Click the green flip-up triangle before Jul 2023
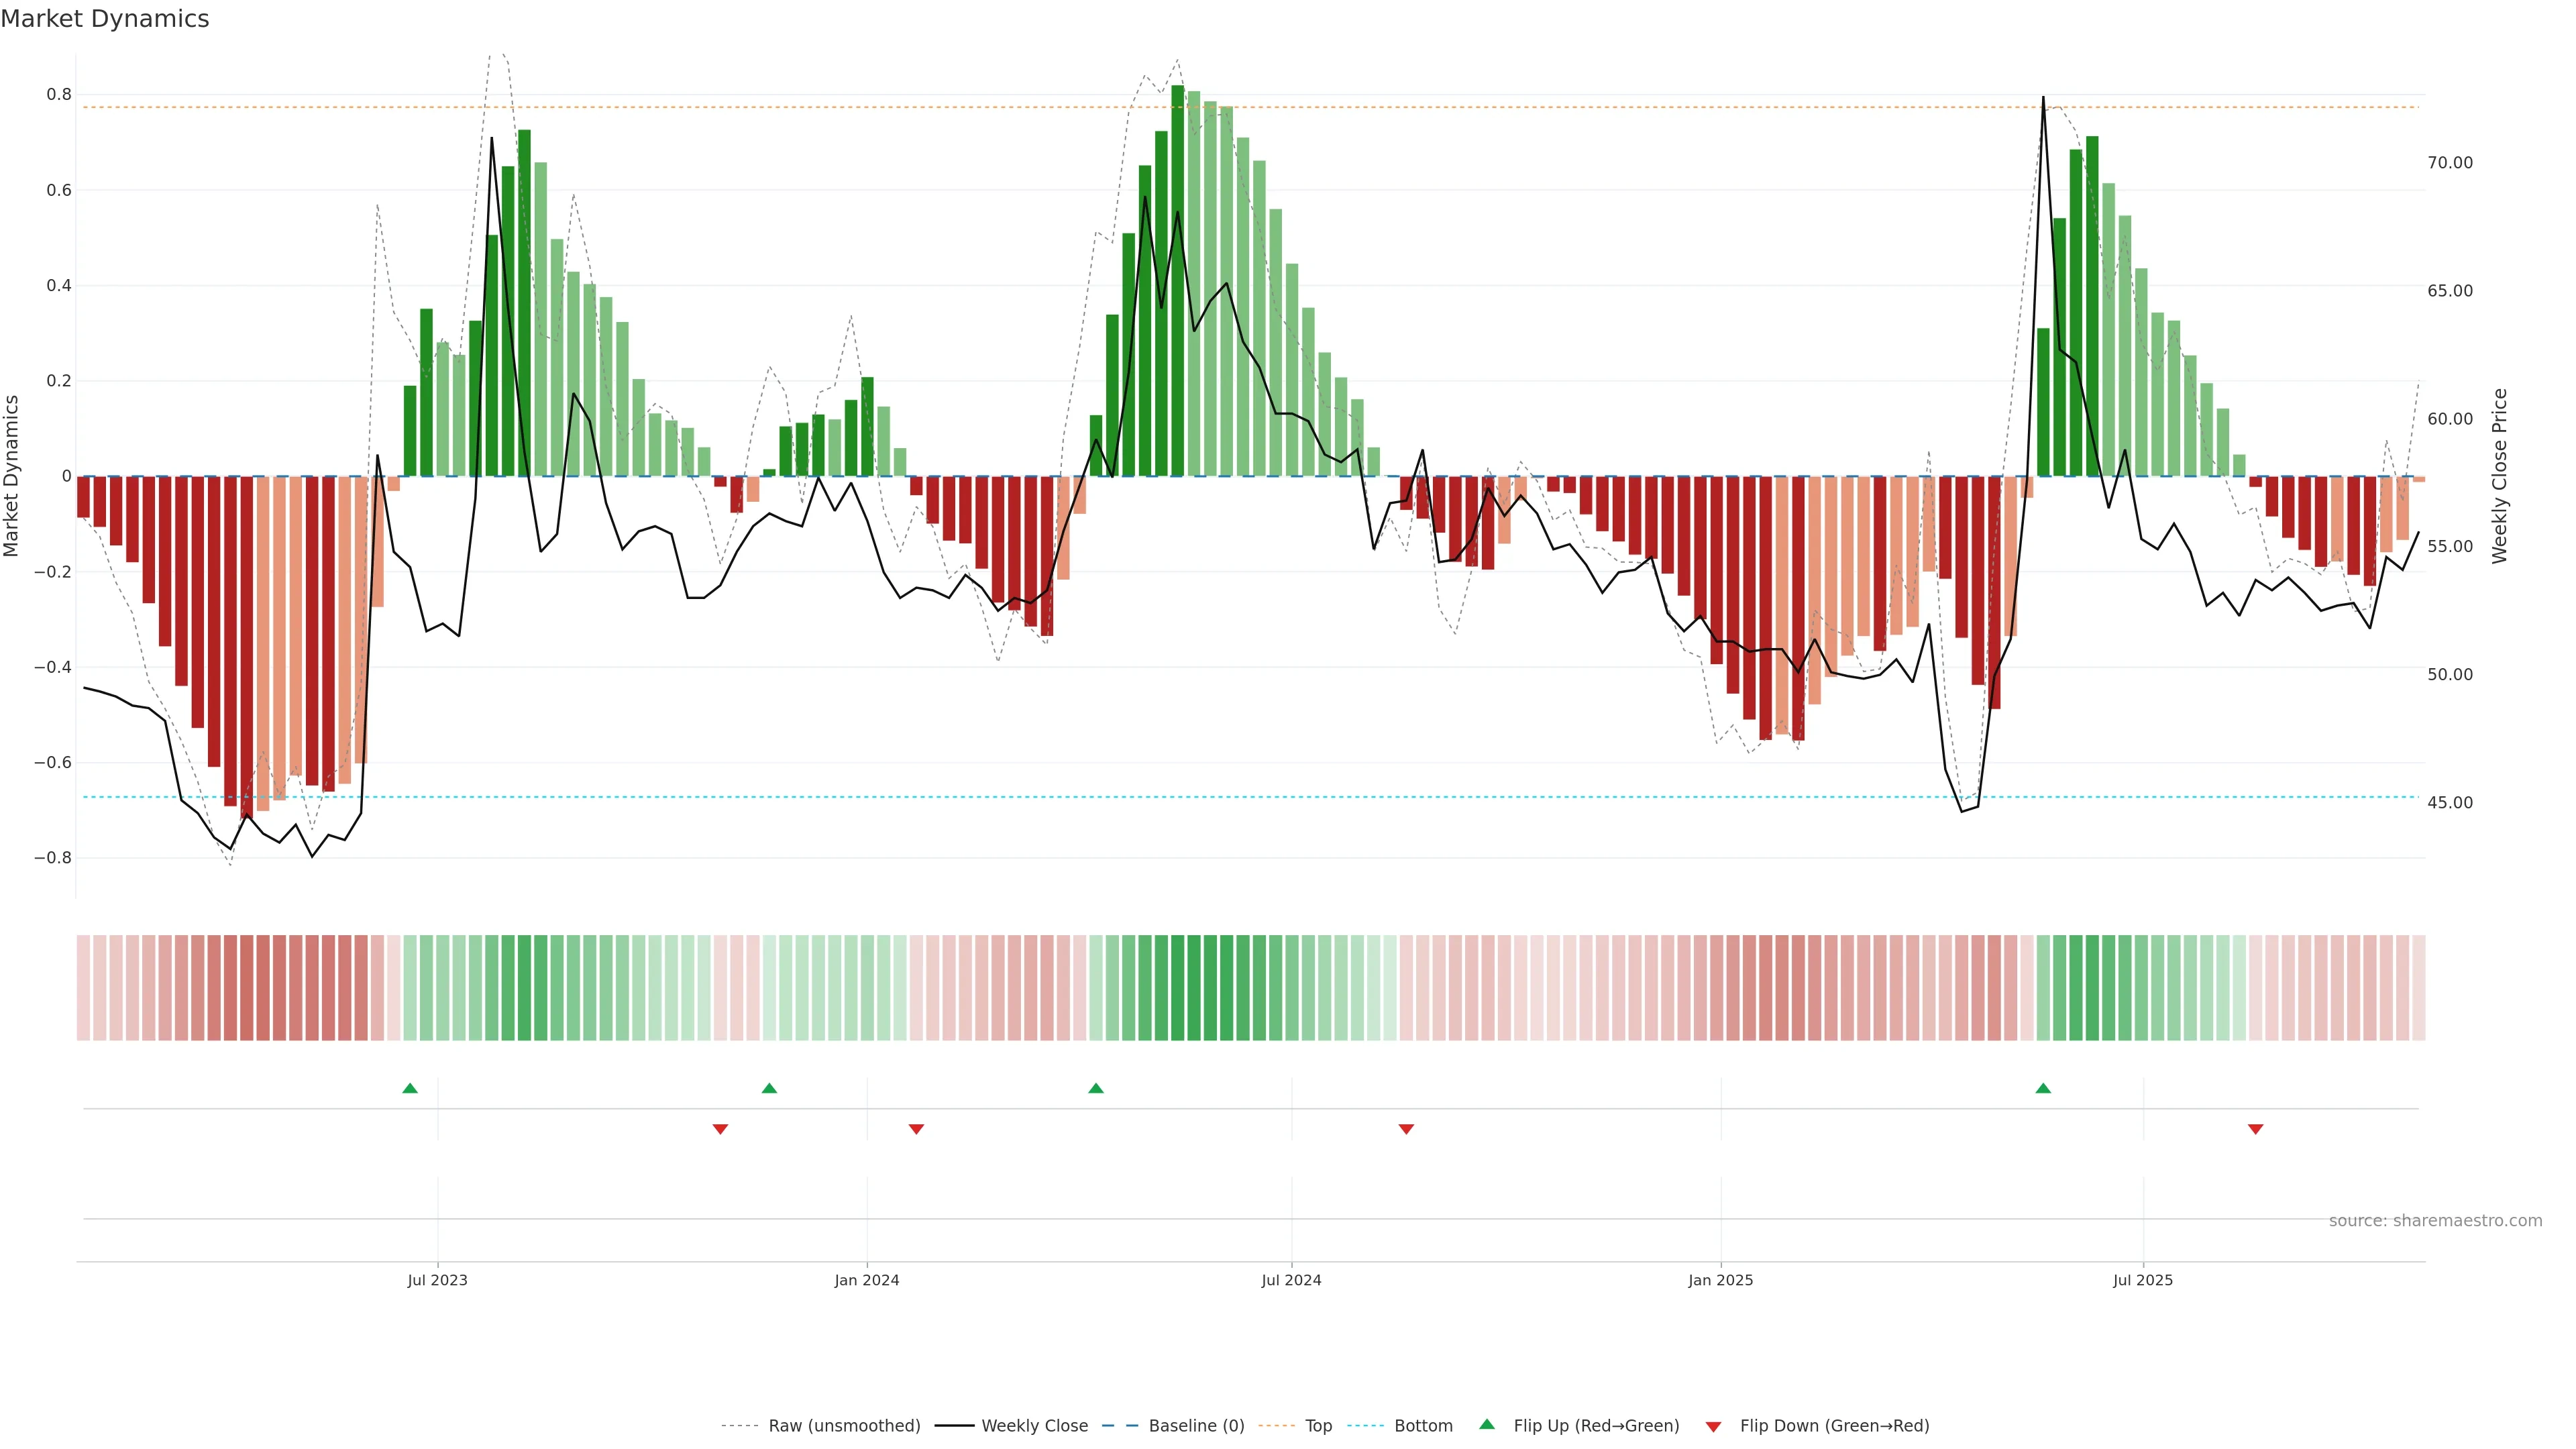Image resolution: width=2576 pixels, height=1449 pixels. click(410, 1088)
